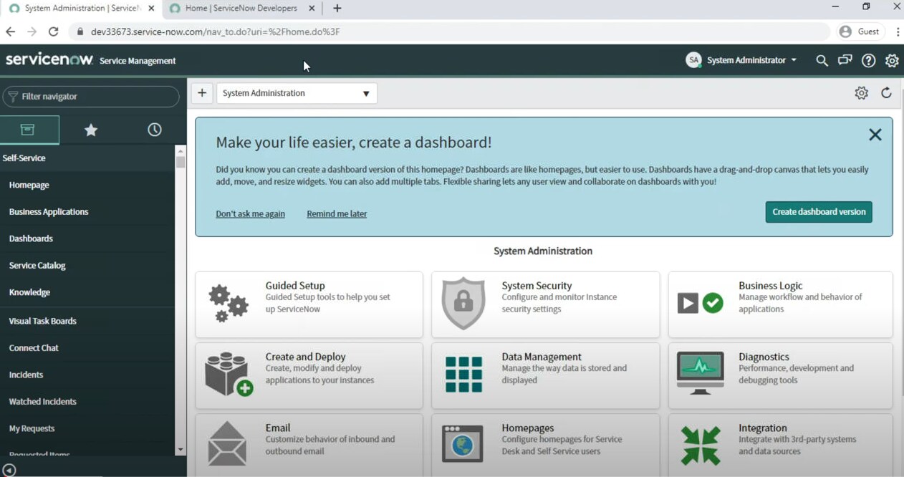Select the Guided Setup gears icon
The height and width of the screenshot is (477, 904).
coord(228,303)
